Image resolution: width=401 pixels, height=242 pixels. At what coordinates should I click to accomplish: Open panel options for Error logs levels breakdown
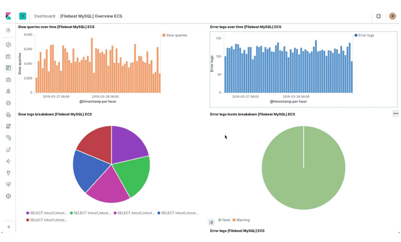pos(396,114)
